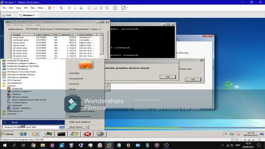Image resolution: width=265 pixels, height=149 pixels.
Task: Open the Users tab in Task Manager
Action: click(x=94, y=29)
